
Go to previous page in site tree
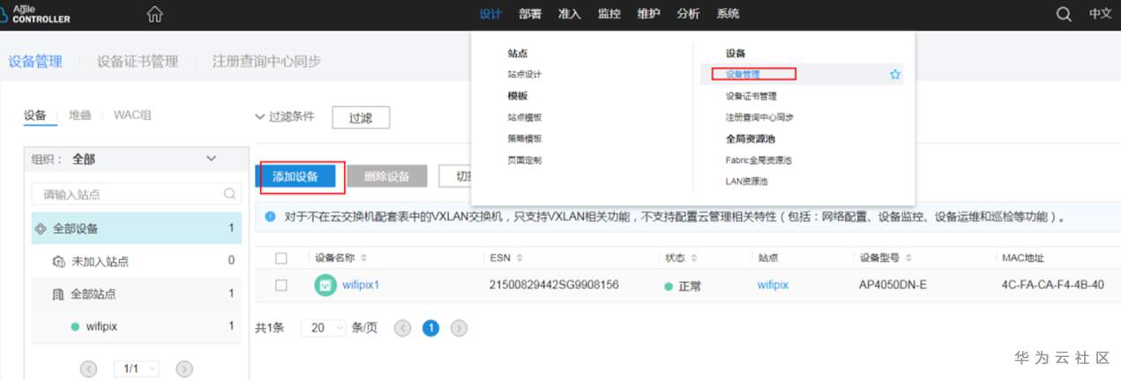pyautogui.click(x=89, y=369)
